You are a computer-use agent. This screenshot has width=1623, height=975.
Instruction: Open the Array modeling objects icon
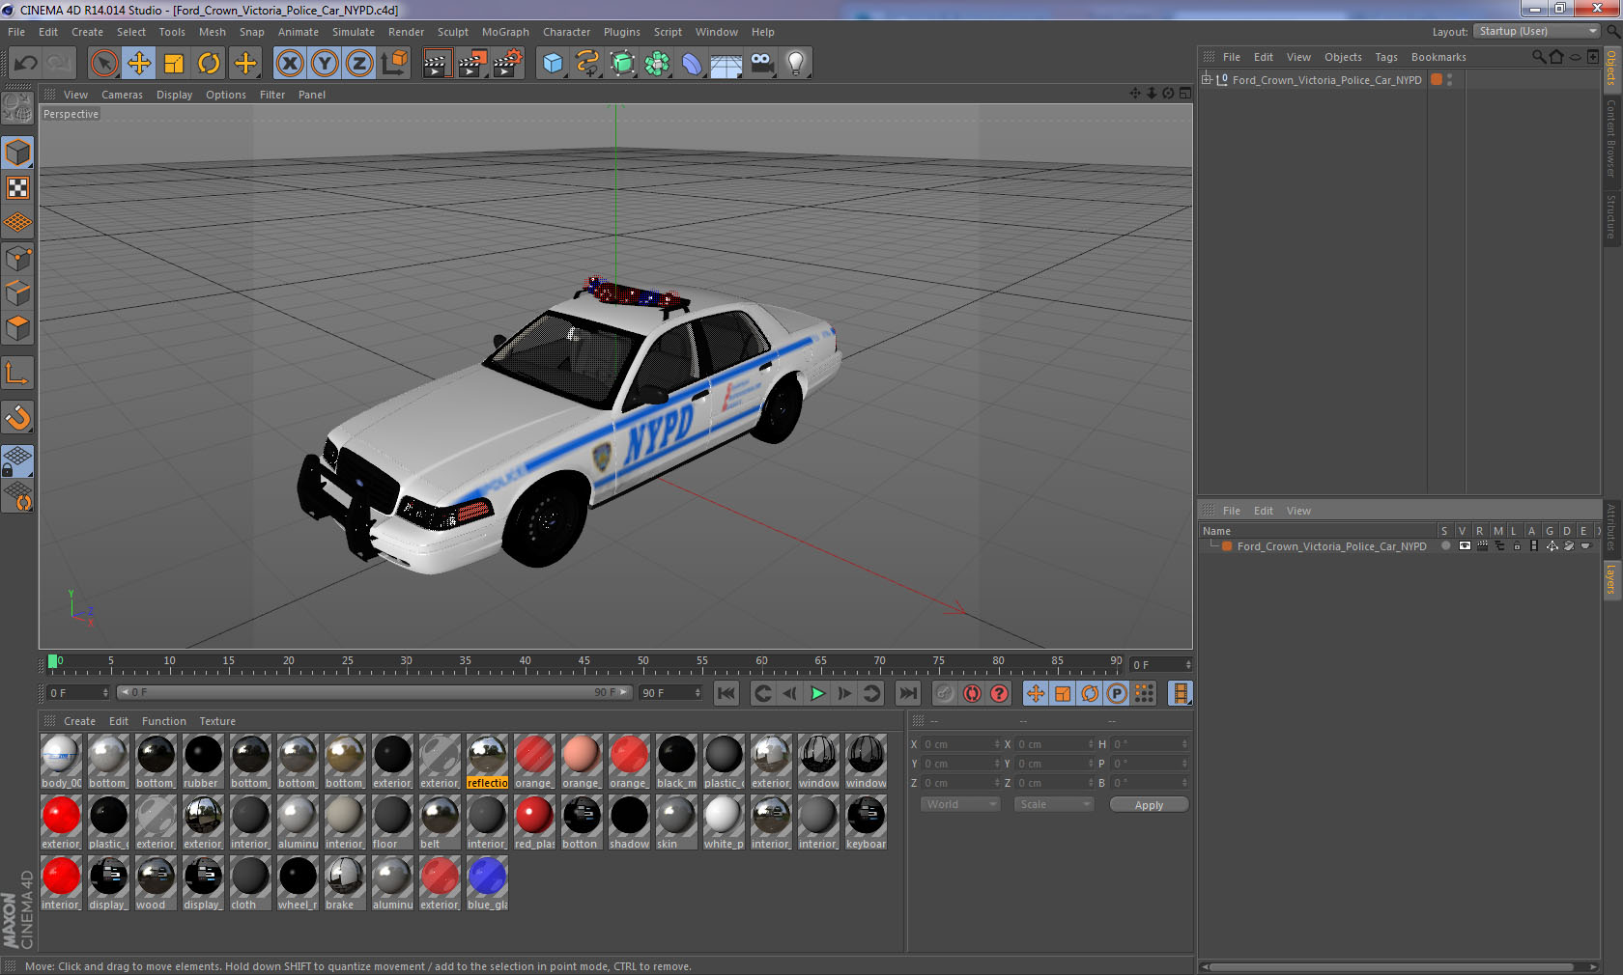tap(657, 64)
